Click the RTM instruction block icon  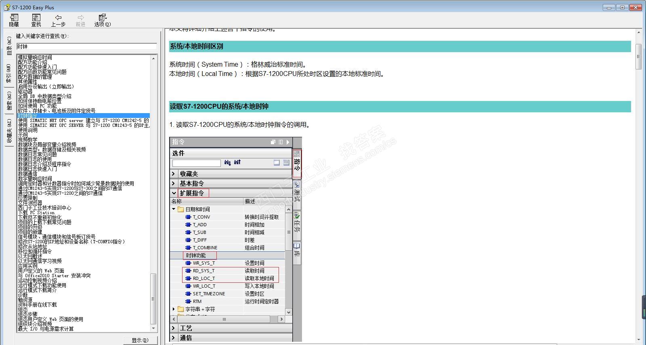tap(188, 301)
